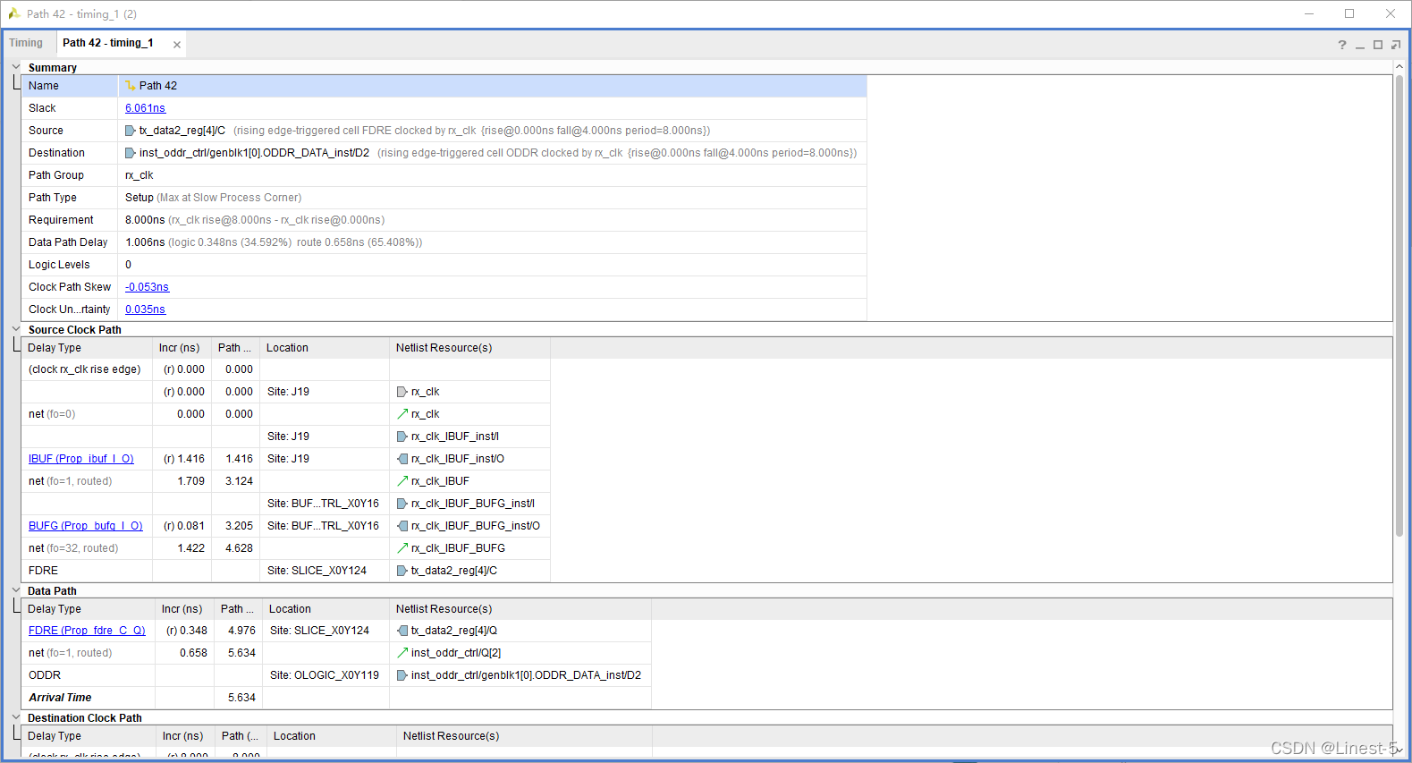
Task: Close the Path 42 - timing_1 tab
Action: [177, 45]
